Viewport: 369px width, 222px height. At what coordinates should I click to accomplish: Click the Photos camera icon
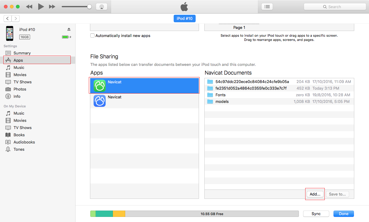[8, 89]
